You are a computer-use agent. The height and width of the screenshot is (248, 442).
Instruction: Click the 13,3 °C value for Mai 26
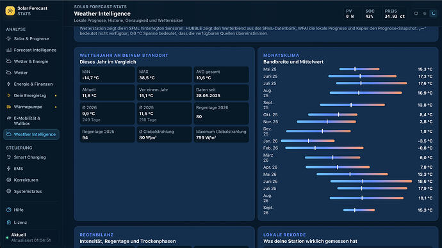point(425,174)
